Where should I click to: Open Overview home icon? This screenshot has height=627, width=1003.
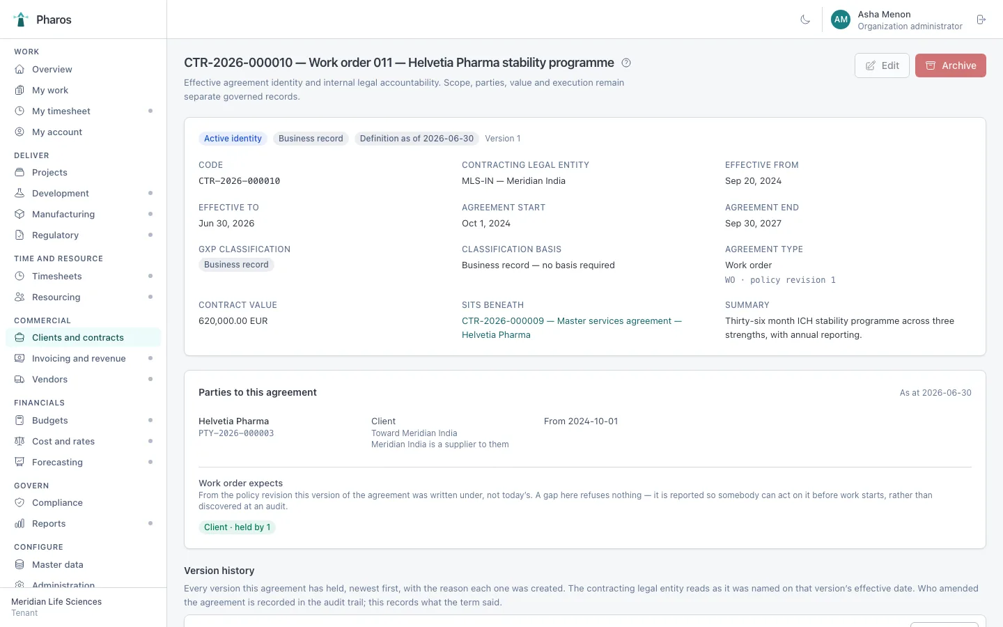(x=20, y=70)
